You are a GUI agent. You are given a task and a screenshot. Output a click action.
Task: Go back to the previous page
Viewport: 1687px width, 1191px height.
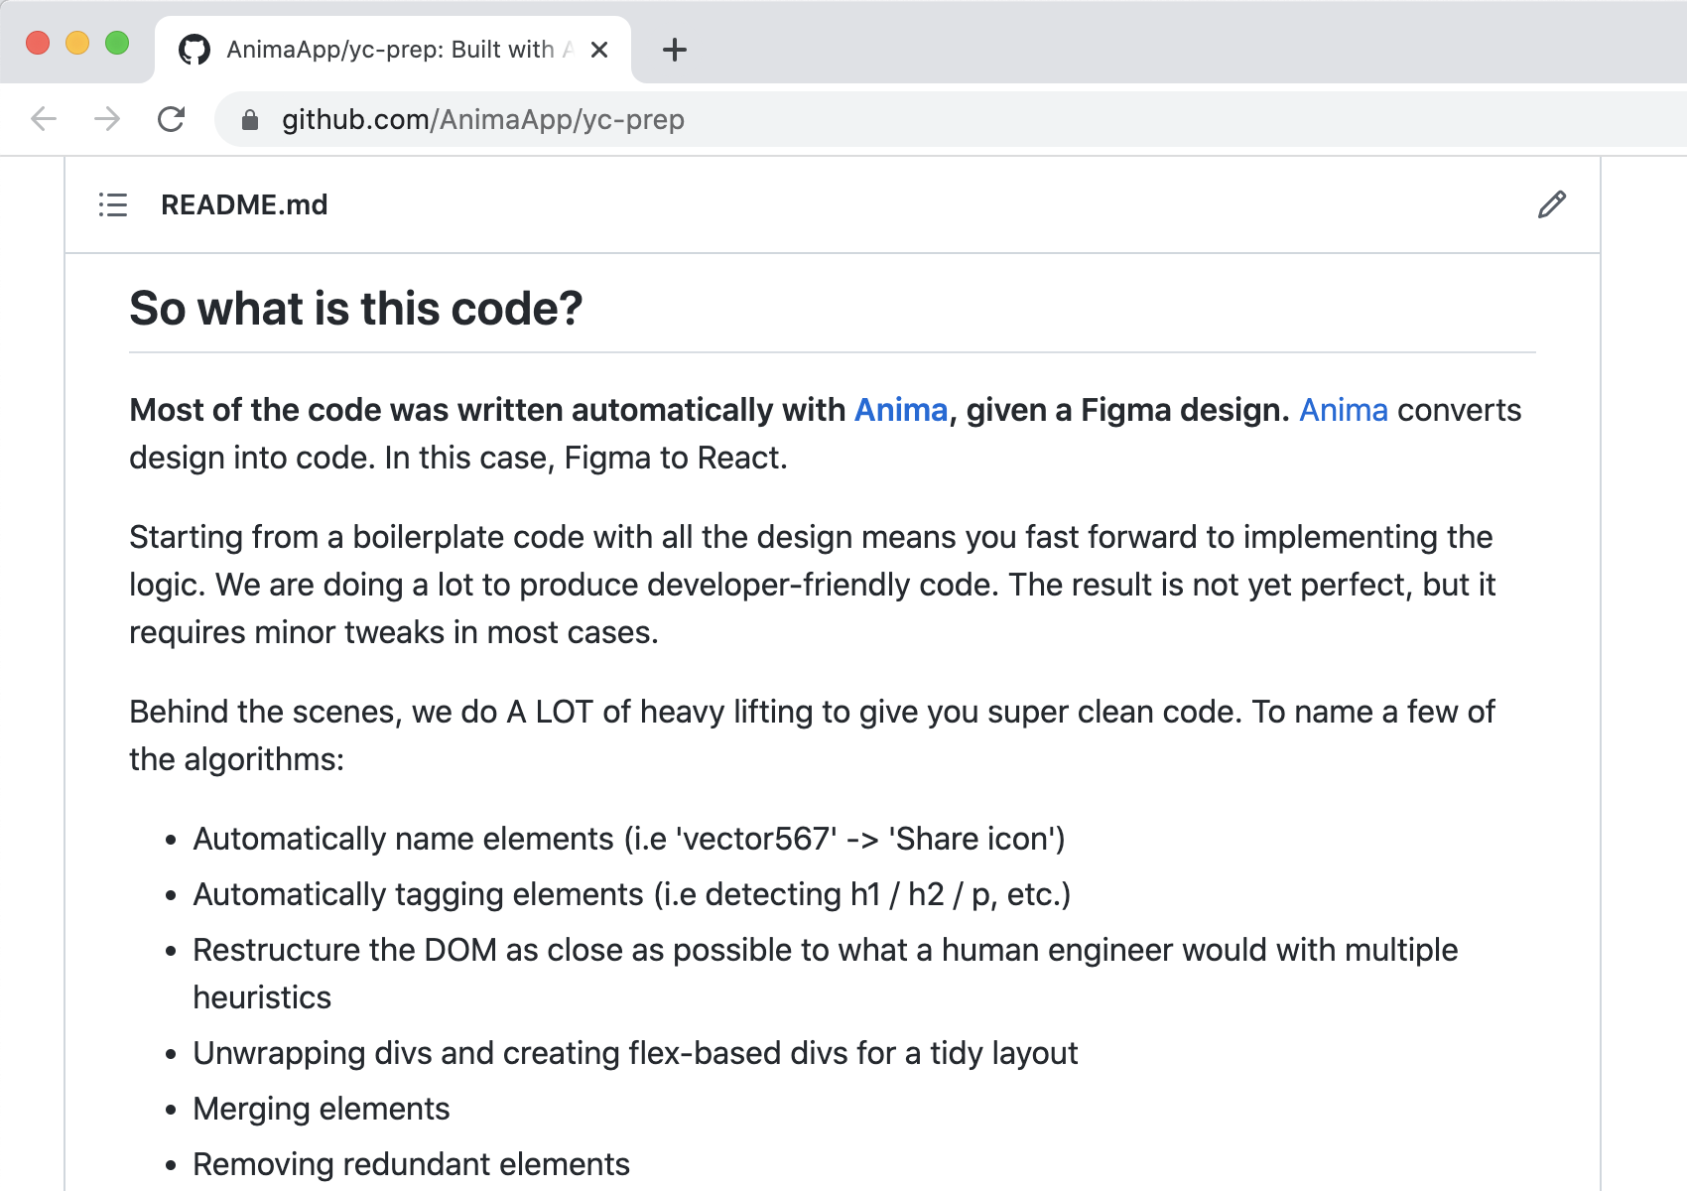[x=44, y=119]
